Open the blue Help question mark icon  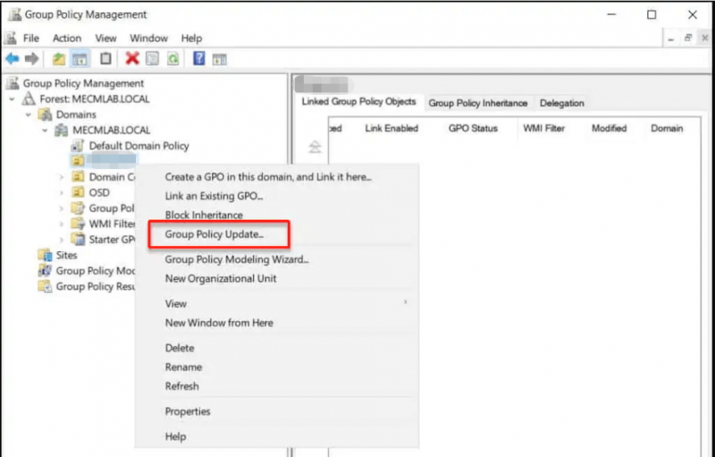(x=198, y=58)
